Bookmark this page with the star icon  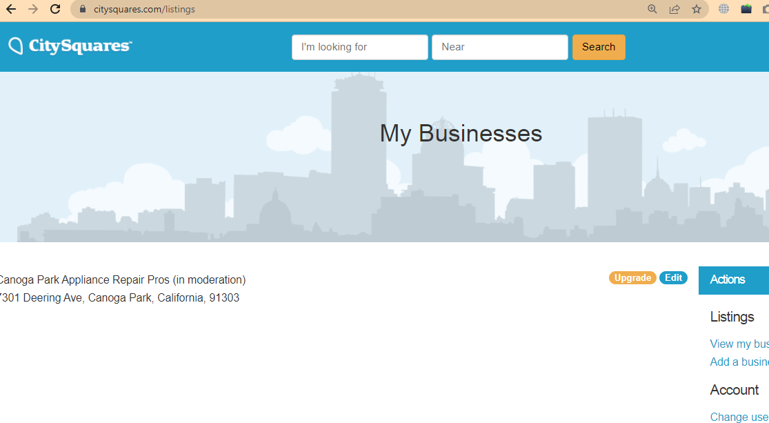coord(697,9)
